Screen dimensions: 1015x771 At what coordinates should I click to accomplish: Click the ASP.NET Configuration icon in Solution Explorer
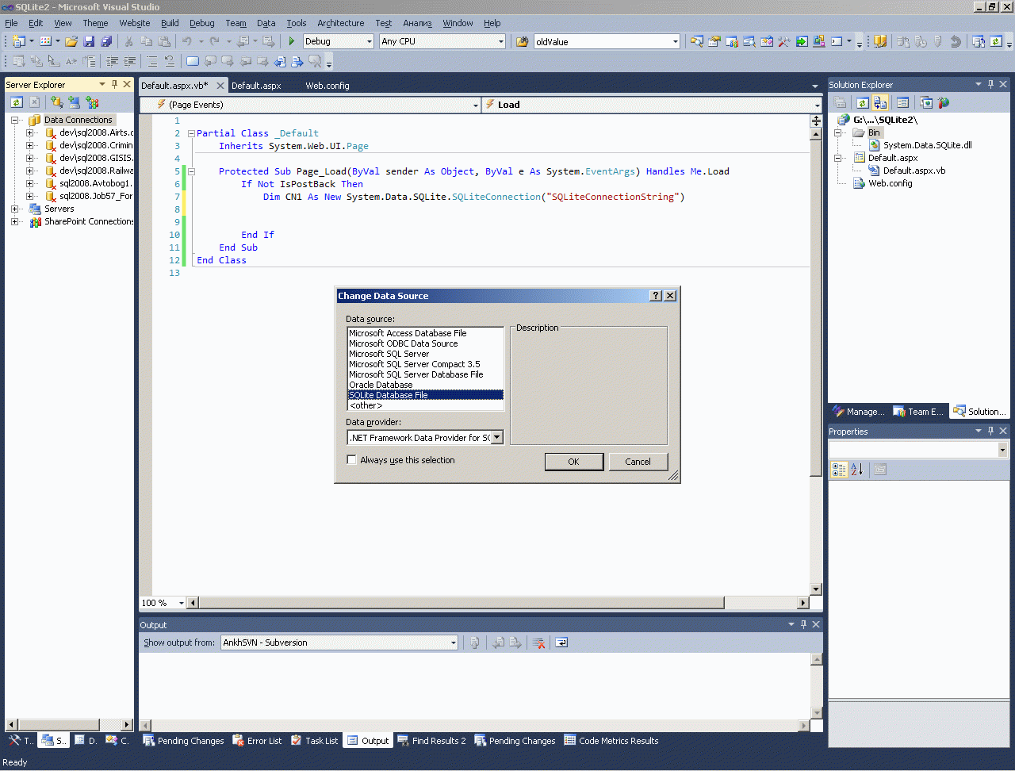[x=943, y=102]
